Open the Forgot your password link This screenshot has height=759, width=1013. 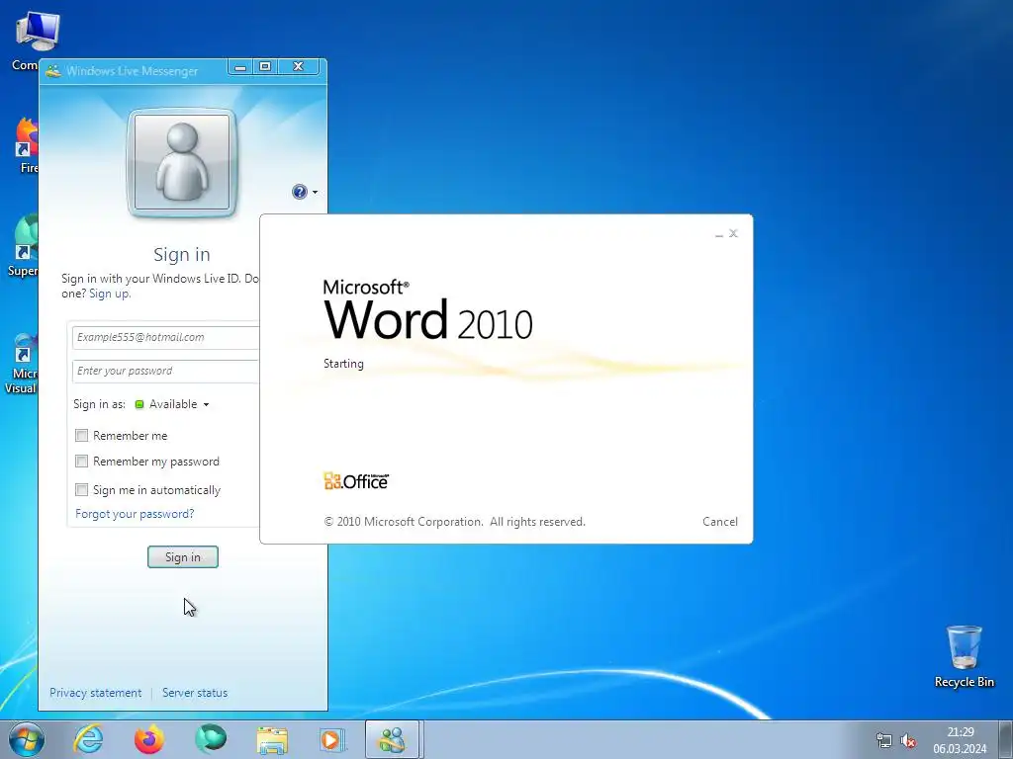pos(135,514)
